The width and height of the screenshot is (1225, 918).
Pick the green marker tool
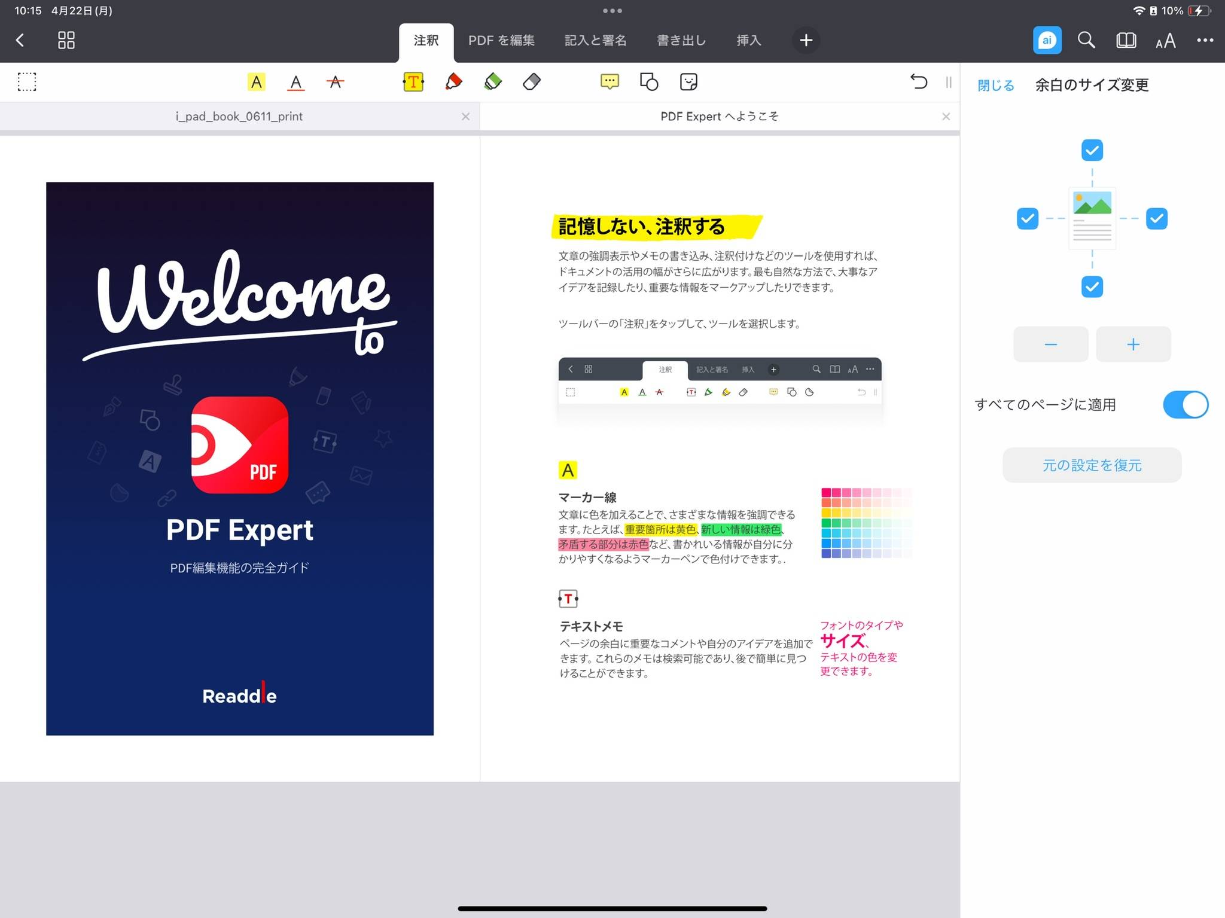click(x=493, y=81)
